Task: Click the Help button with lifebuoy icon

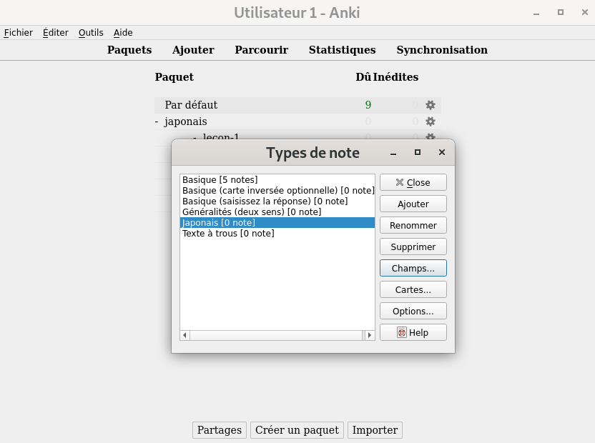Action: tap(413, 332)
